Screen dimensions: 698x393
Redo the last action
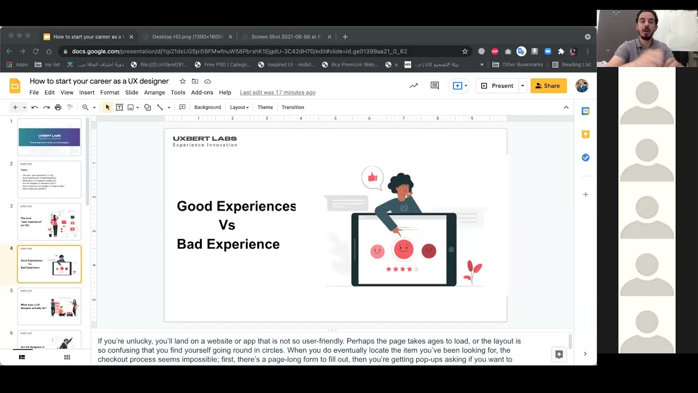point(46,108)
